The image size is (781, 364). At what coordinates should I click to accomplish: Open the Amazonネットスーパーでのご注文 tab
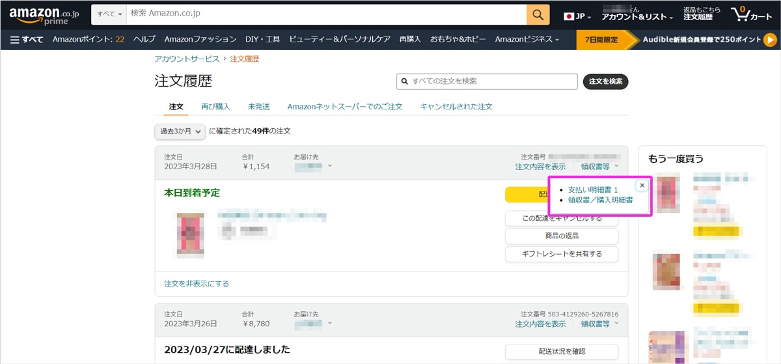[345, 106]
